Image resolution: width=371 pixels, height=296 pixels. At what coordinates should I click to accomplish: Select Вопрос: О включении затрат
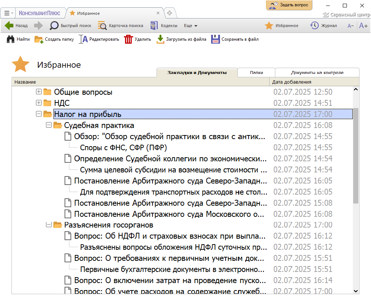(170, 280)
